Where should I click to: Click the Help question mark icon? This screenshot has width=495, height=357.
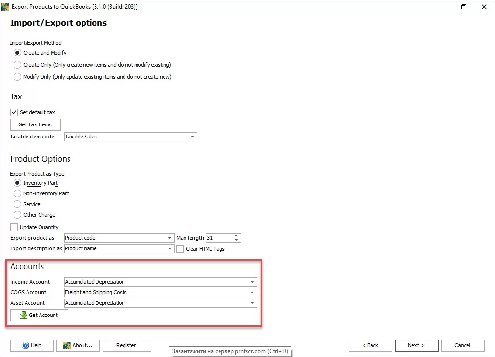26,345
